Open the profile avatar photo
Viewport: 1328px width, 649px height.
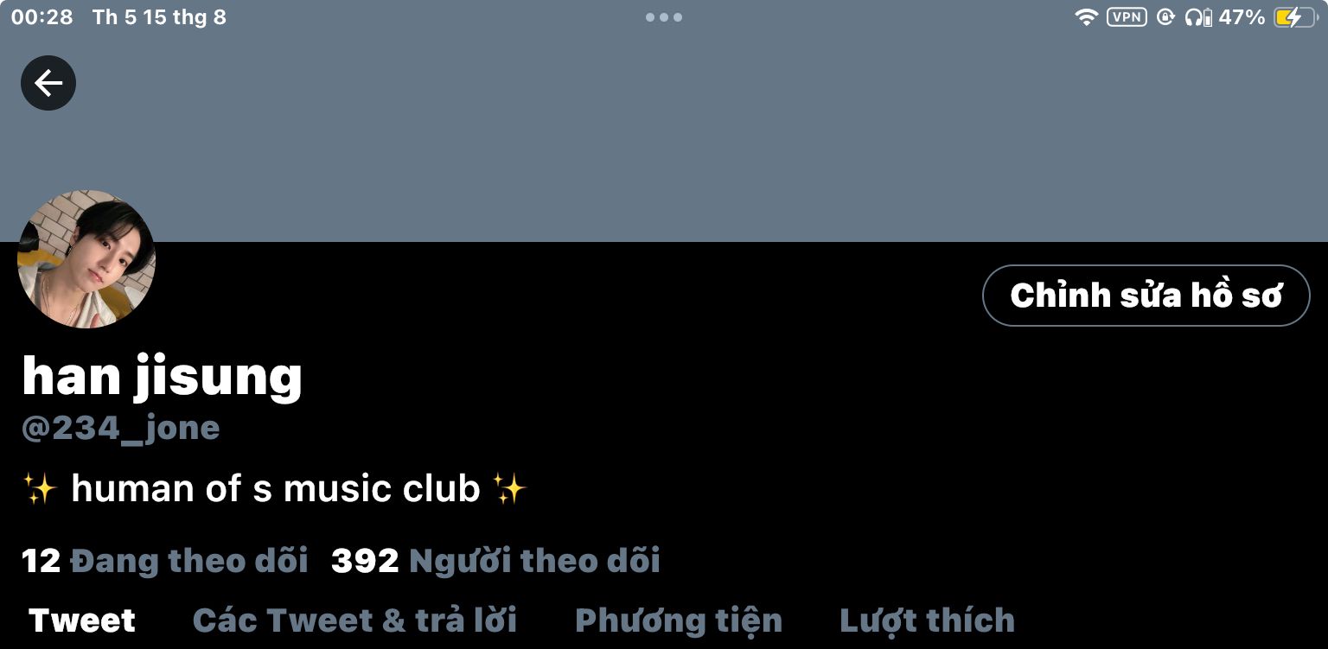point(86,259)
